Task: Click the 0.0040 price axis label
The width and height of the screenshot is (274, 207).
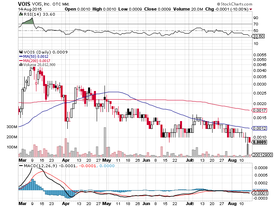Action: point(260,70)
